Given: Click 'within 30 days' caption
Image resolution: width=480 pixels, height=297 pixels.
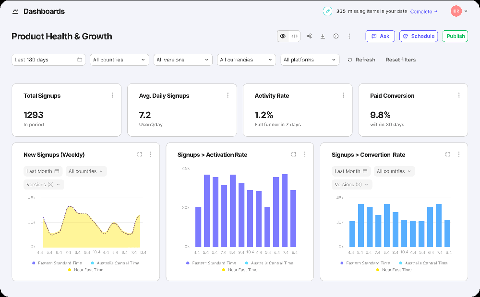Looking at the screenshot, I should [x=387, y=124].
